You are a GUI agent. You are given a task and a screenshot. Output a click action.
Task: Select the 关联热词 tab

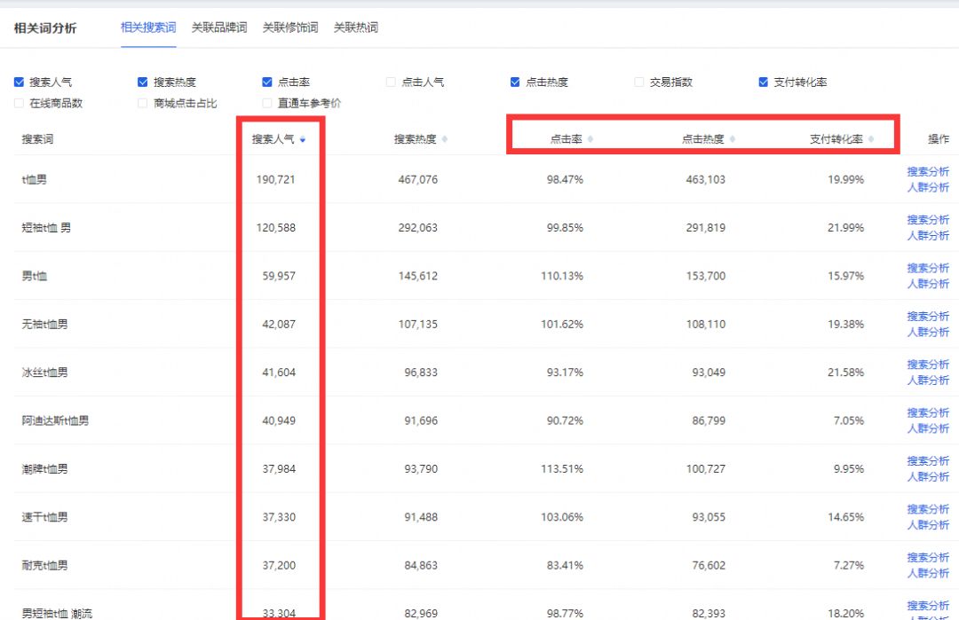[356, 27]
